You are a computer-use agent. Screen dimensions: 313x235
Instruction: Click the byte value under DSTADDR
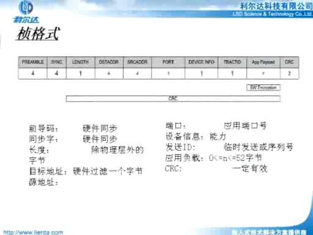(109, 73)
